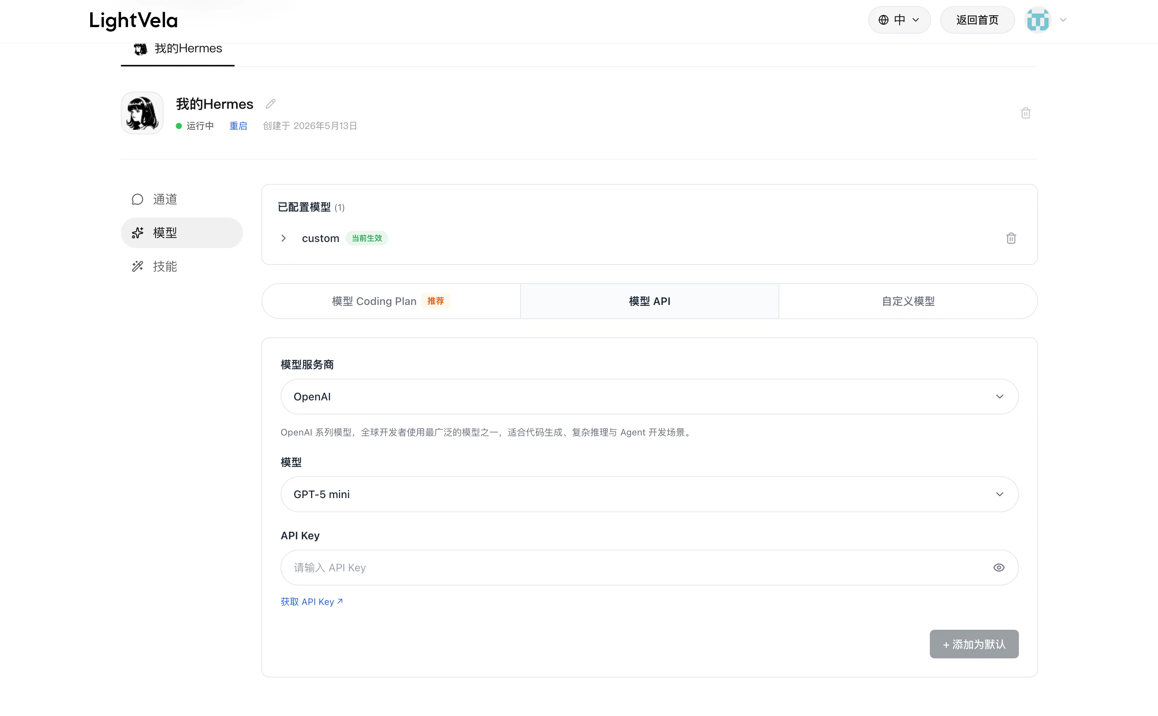Open the GPT-5 mini model dropdown
Screen dimensions: 1158x716
(649, 494)
